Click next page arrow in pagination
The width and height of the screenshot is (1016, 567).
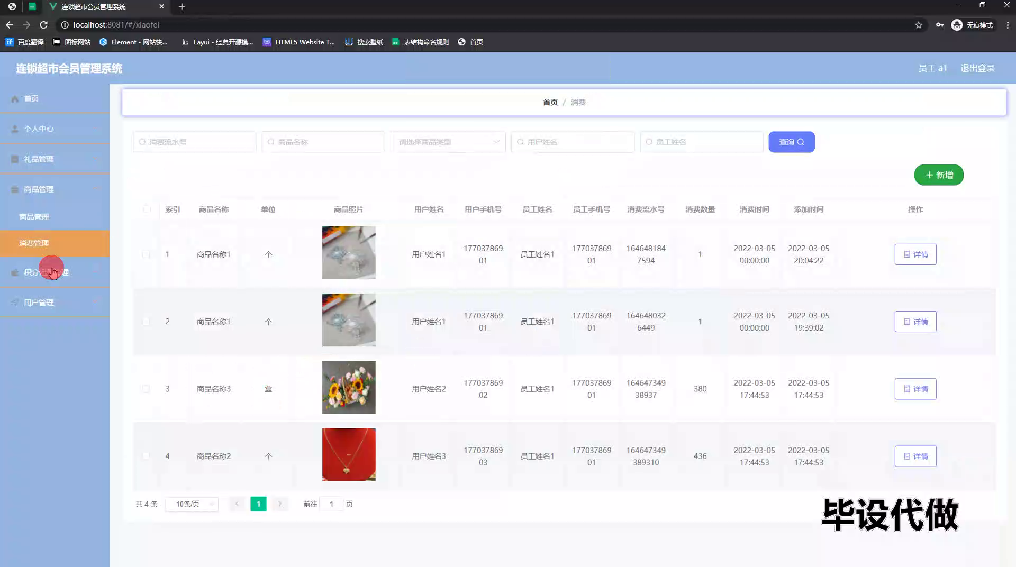pos(280,504)
